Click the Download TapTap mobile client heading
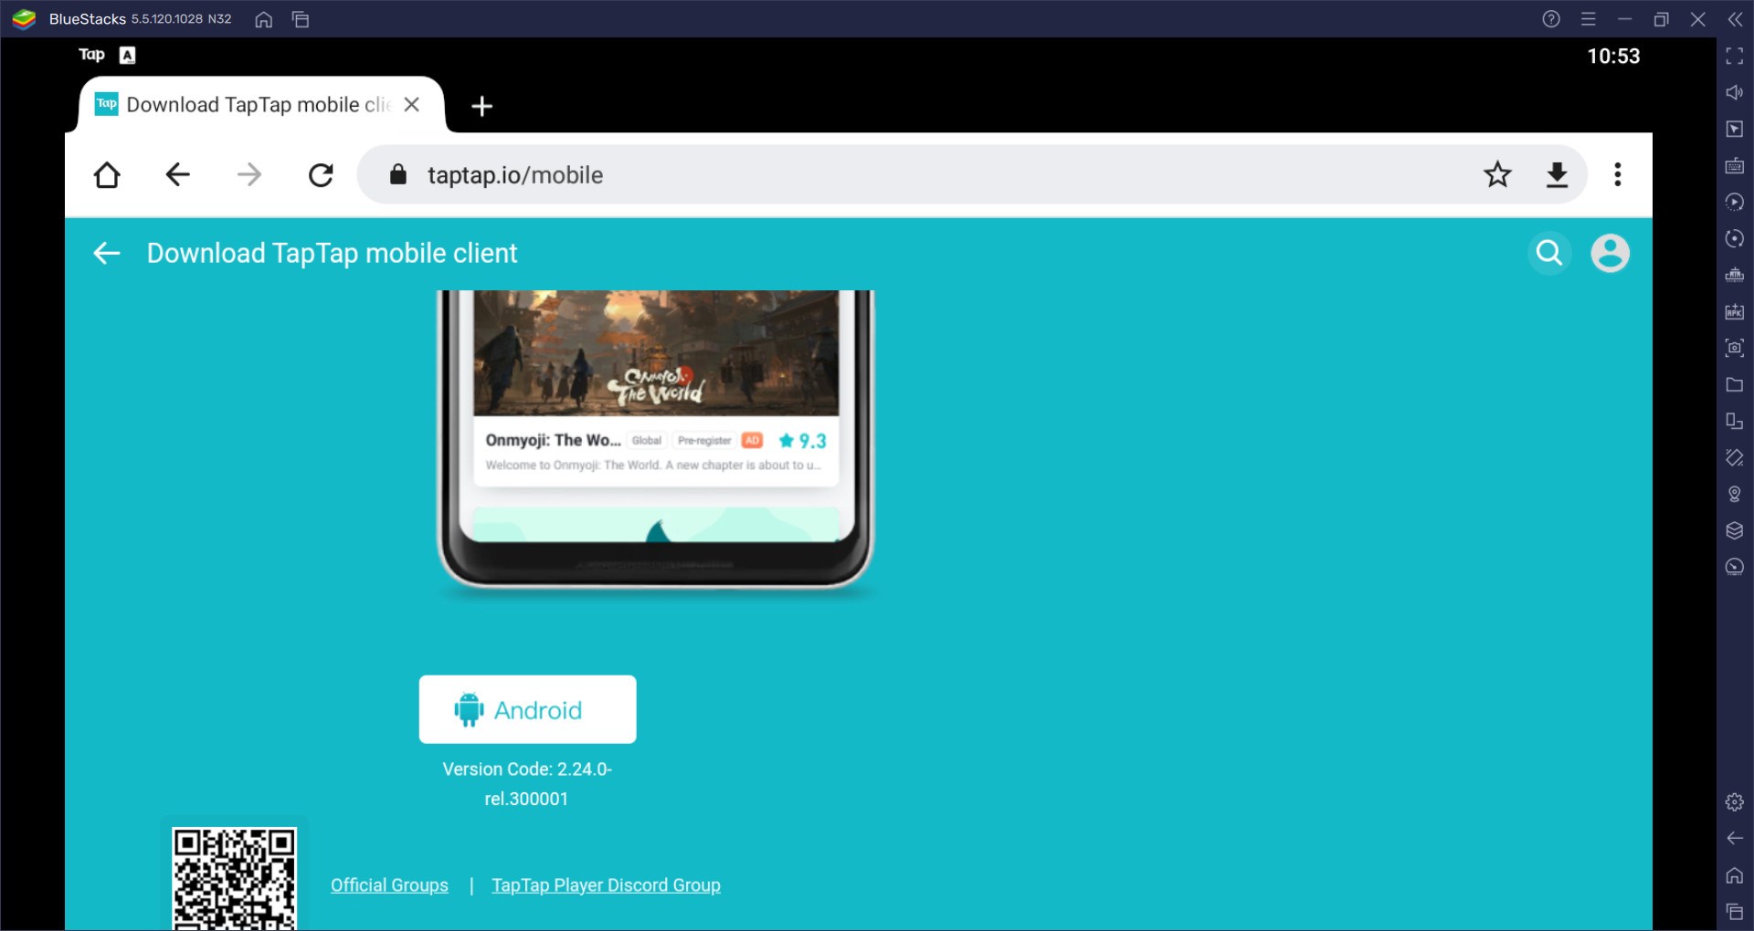The image size is (1754, 931). [x=332, y=253]
